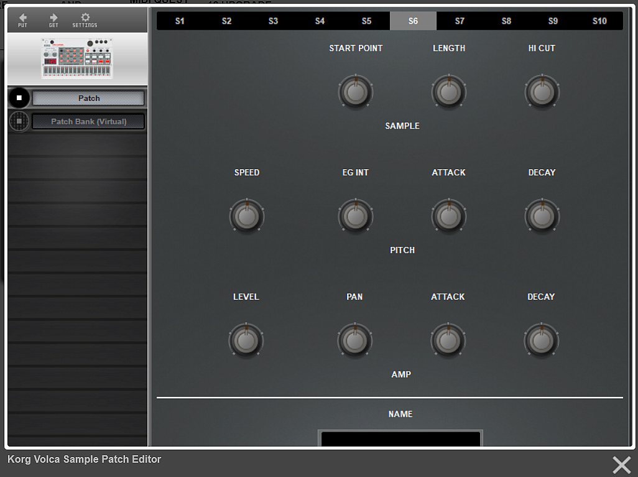Click the PITCH section label
638x477 pixels.
402,250
